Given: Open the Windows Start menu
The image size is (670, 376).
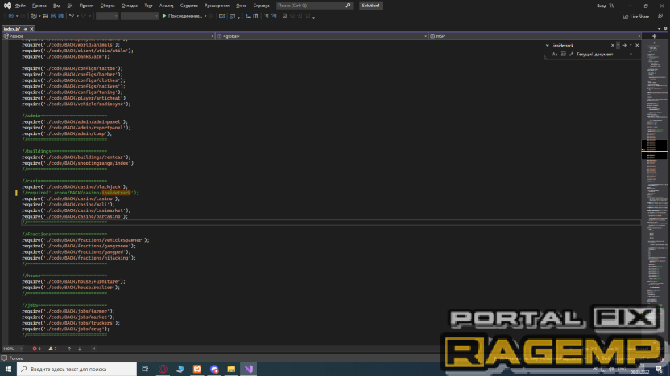Looking at the screenshot, I should (8, 369).
